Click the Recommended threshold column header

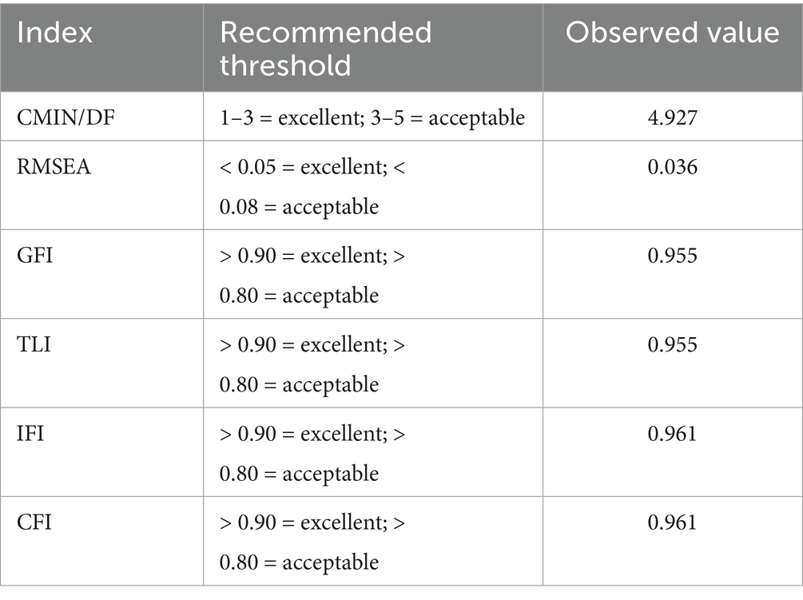[325, 47]
